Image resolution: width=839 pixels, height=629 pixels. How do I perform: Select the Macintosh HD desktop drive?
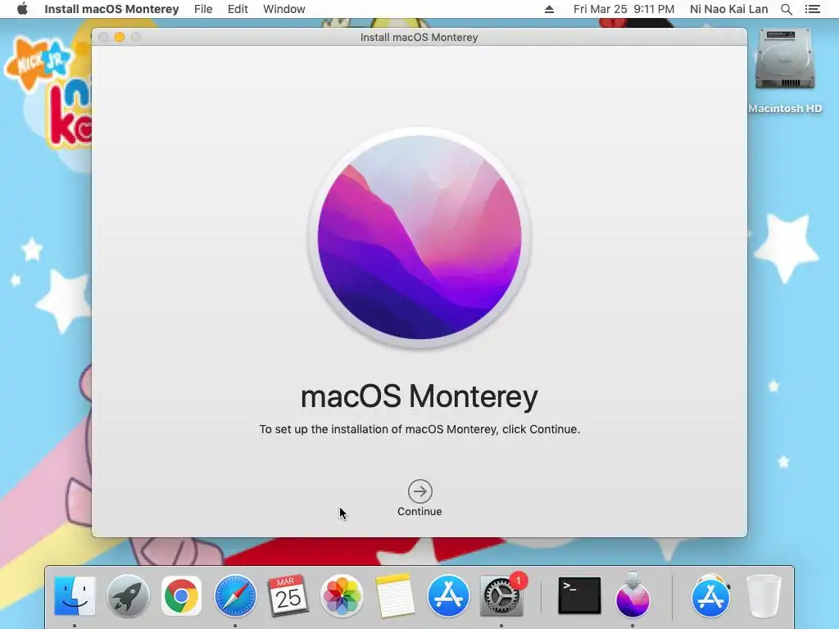pos(785,71)
